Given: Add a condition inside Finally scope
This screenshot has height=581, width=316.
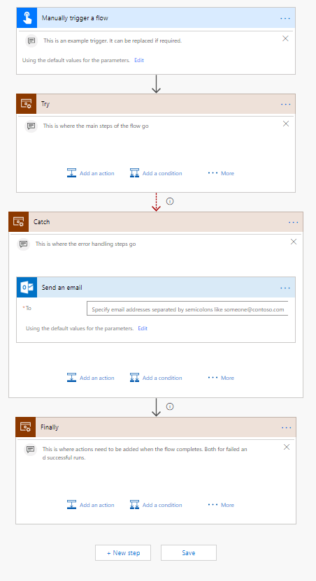Looking at the screenshot, I should (156, 505).
